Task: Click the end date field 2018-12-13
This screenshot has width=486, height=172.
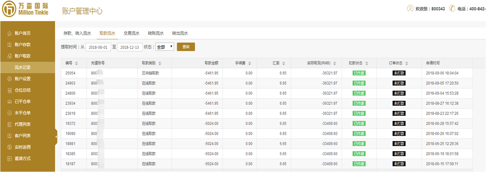Action: (x=130, y=47)
